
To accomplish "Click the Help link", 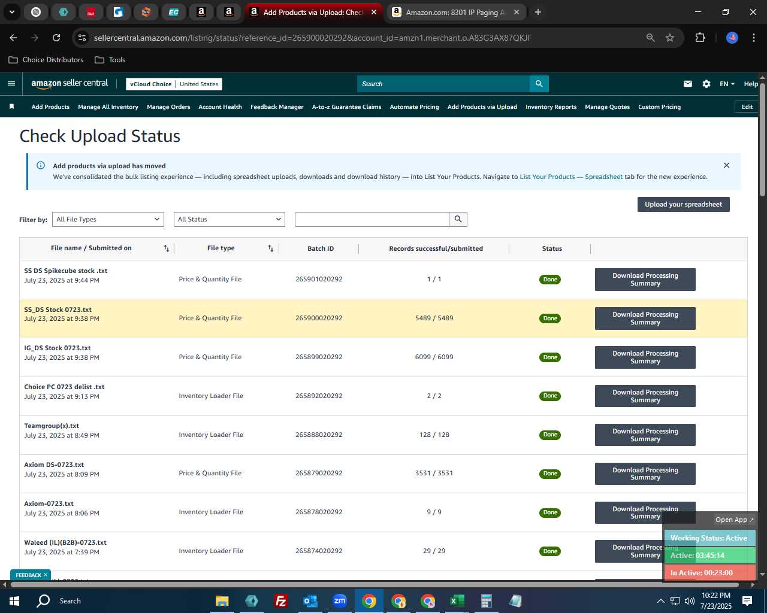I will tap(751, 84).
